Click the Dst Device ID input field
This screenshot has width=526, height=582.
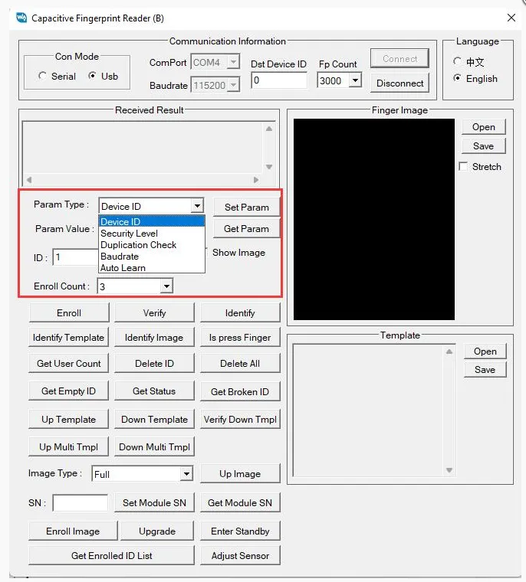(x=279, y=80)
